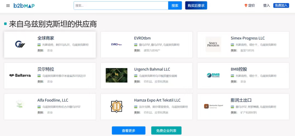Open the 膨润土出口 supplier title
This screenshot has width=295, height=136.
tap(241, 100)
